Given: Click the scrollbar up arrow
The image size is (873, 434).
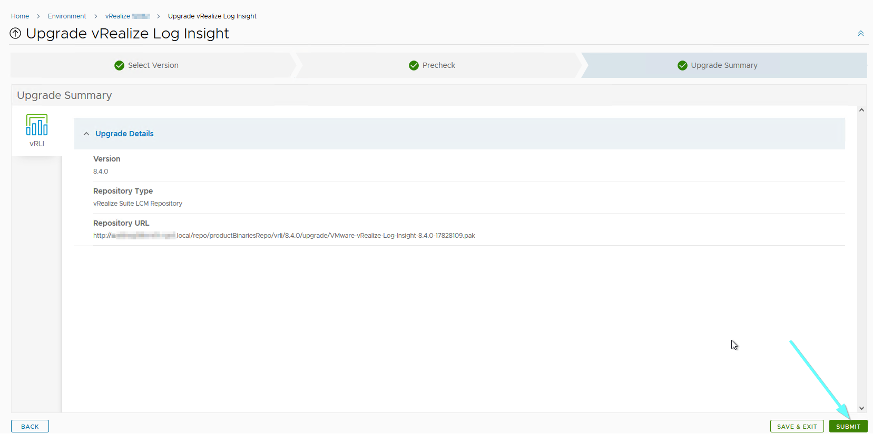Looking at the screenshot, I should coord(861,110).
